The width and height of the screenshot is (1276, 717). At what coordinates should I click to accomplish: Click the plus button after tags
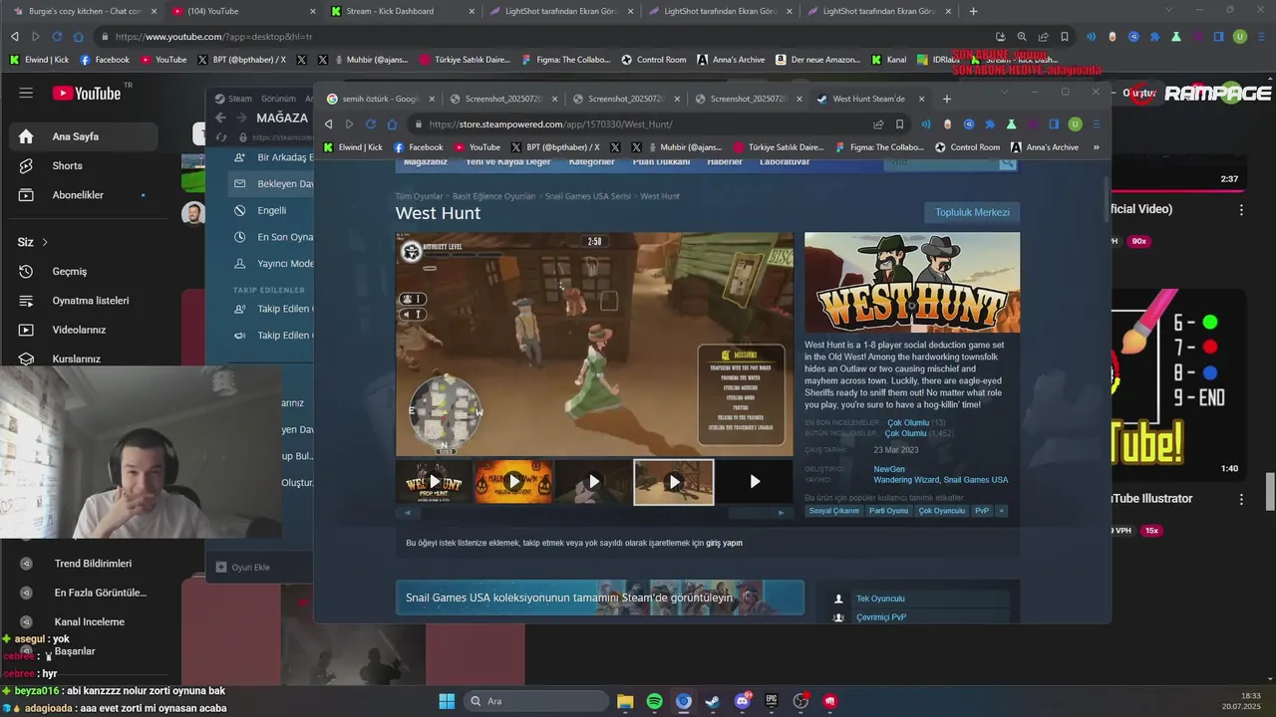(1002, 511)
